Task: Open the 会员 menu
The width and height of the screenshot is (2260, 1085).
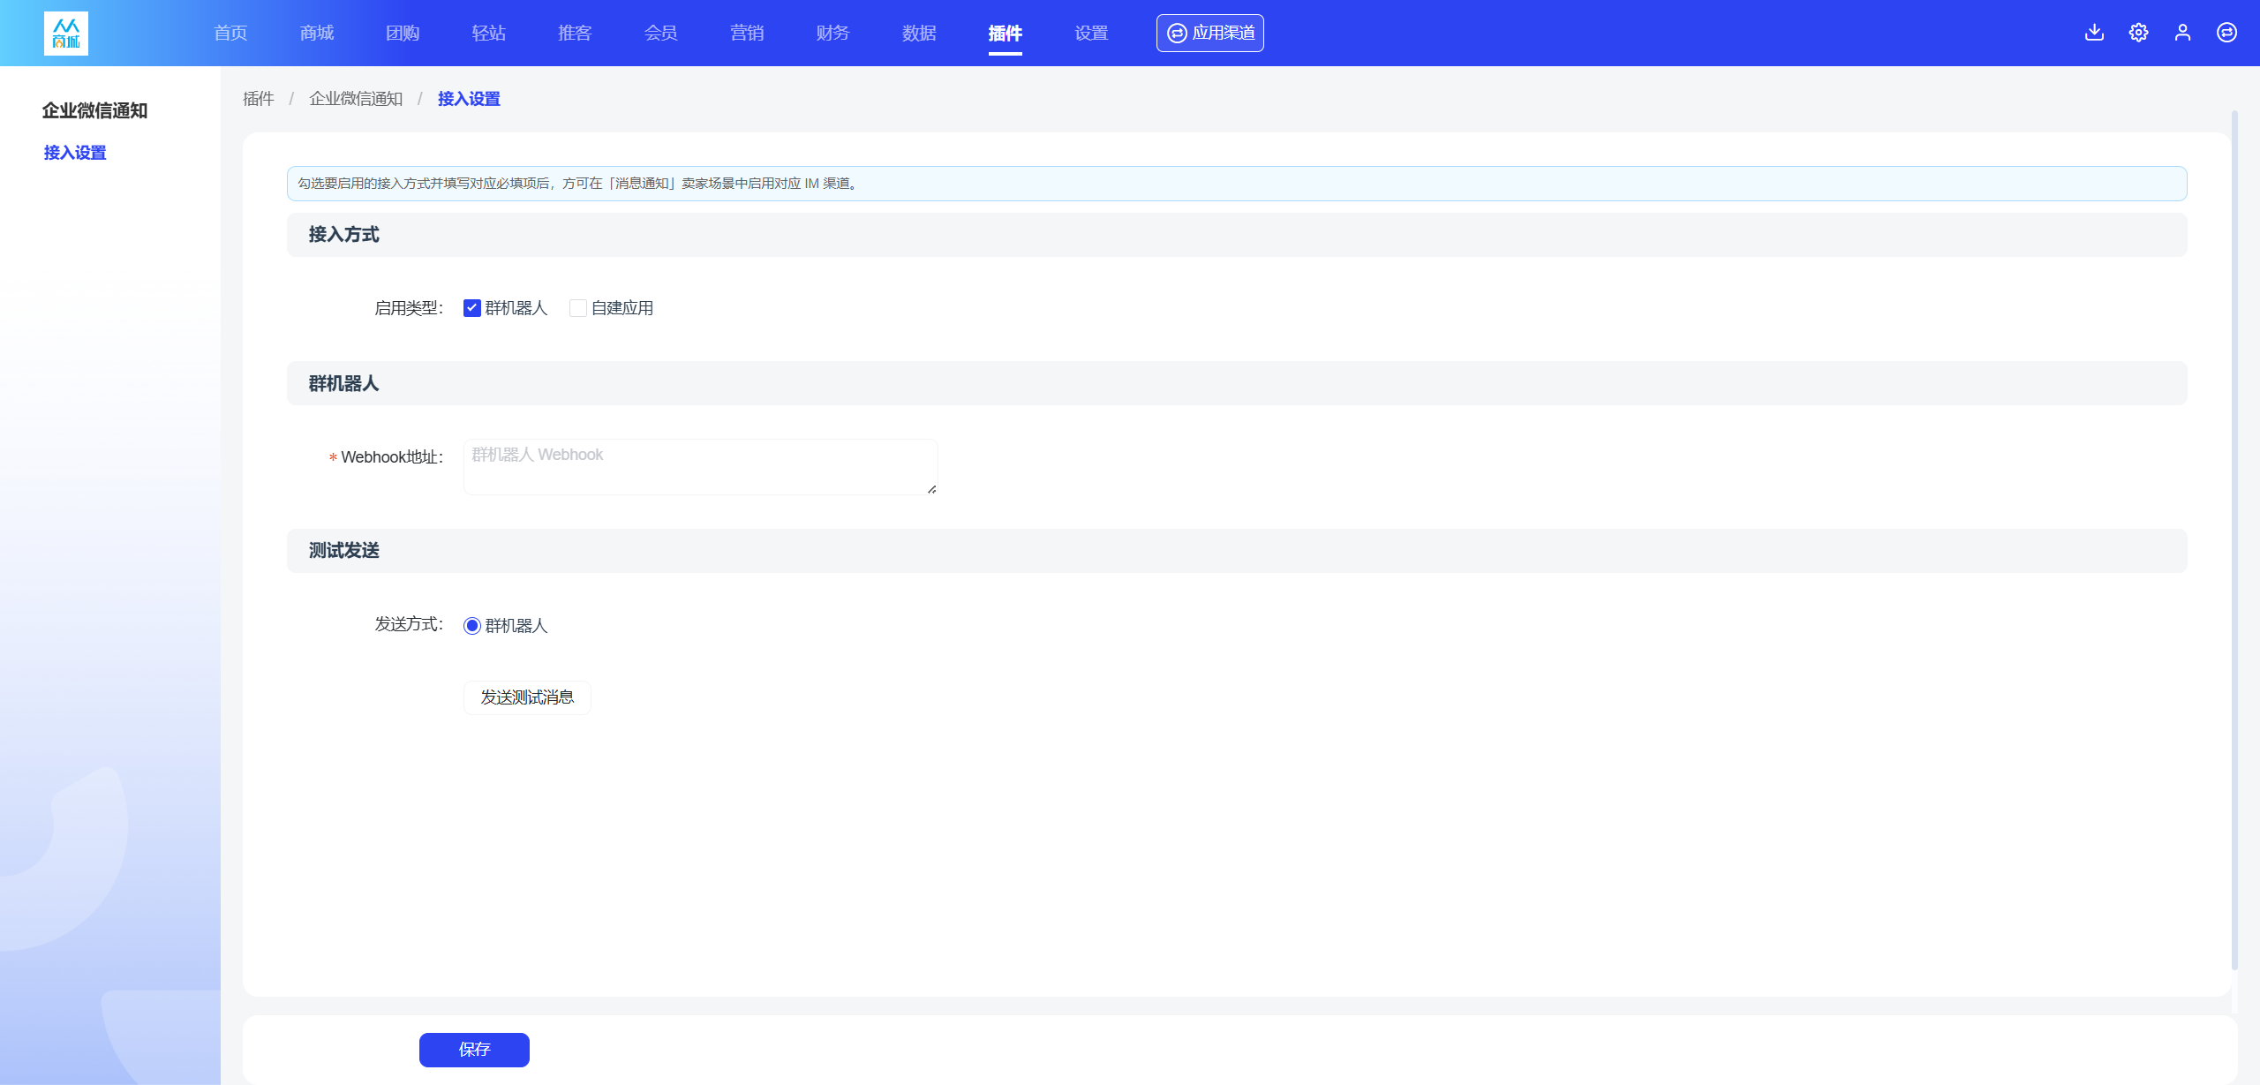Action: (x=661, y=33)
